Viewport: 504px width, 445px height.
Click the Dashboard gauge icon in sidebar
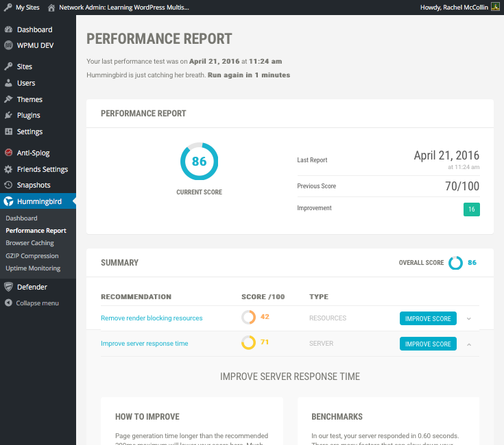[9, 29]
